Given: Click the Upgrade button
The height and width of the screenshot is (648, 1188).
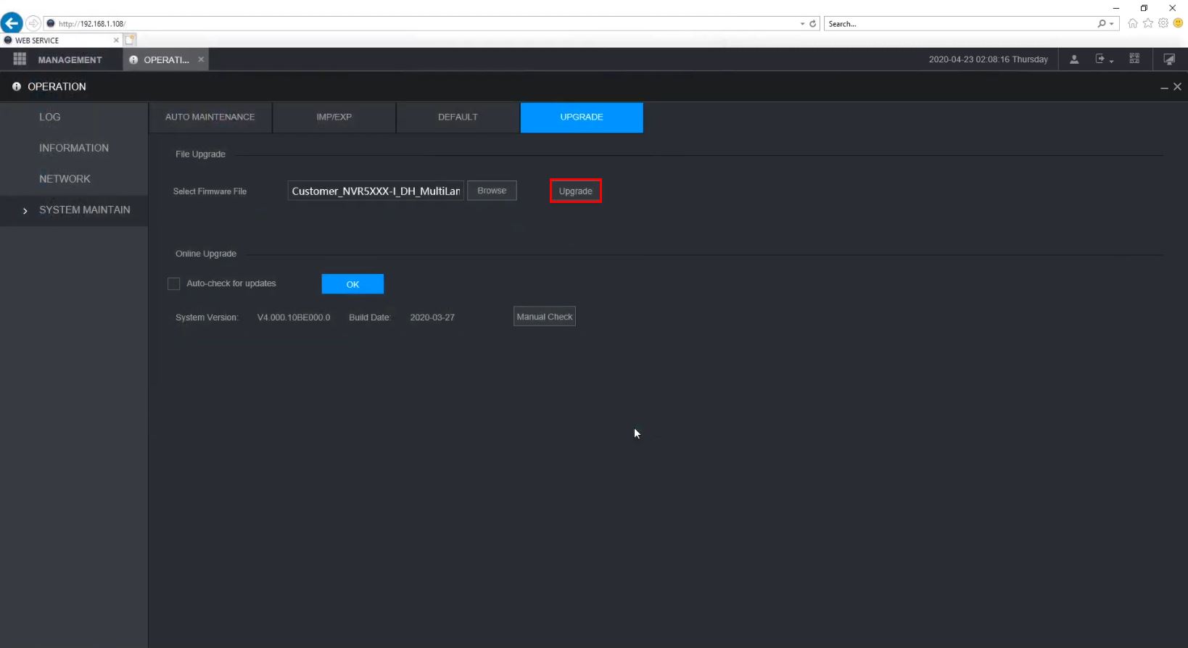Looking at the screenshot, I should coord(576,191).
